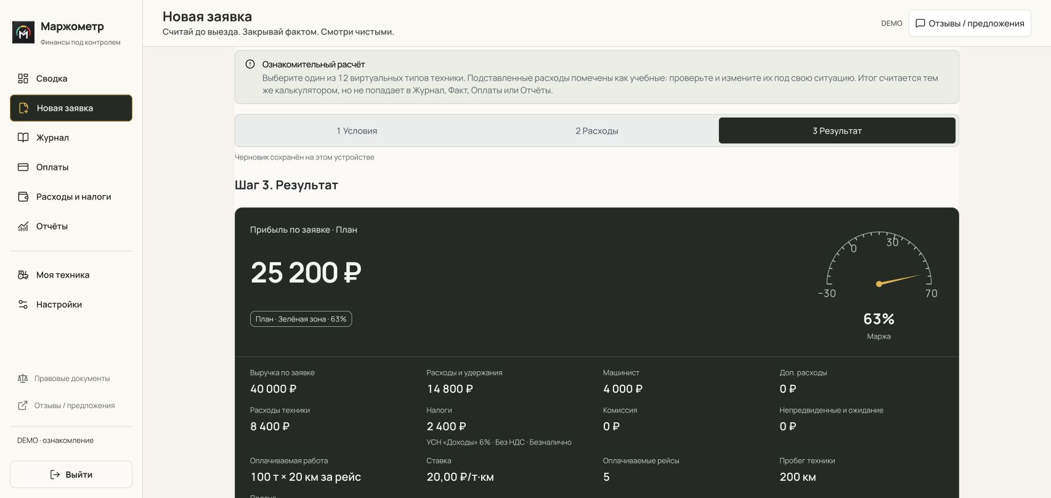Click the Маржометр logo icon
The width and height of the screenshot is (1051, 498).
tap(23, 33)
